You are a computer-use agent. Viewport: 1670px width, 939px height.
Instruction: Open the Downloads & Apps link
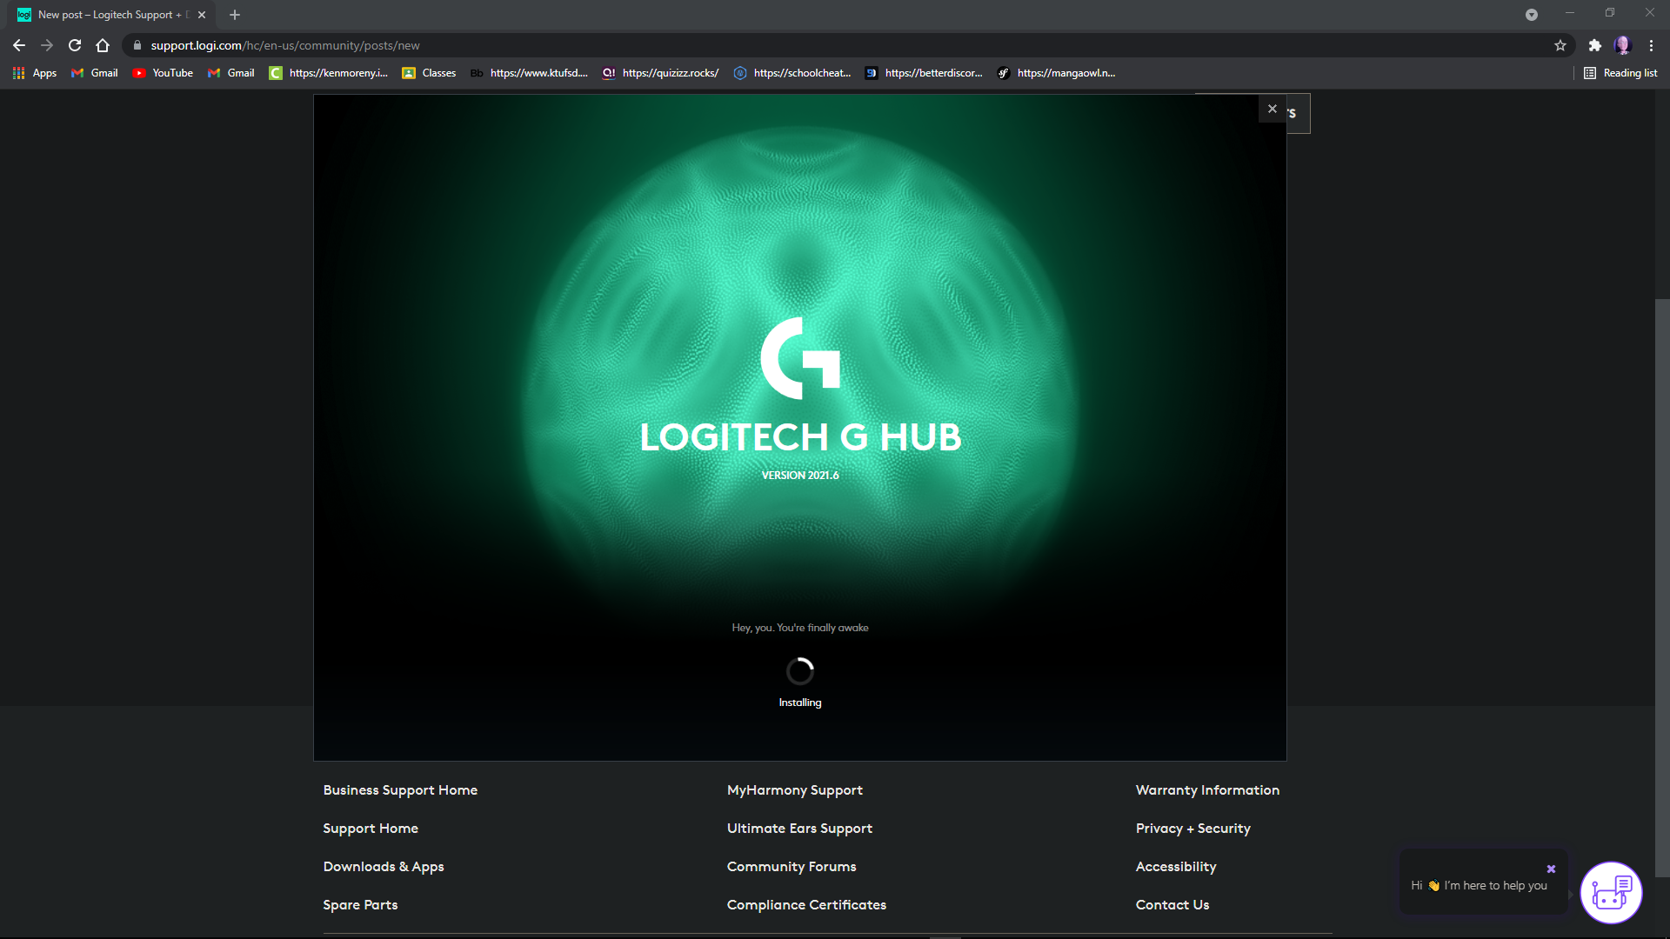(x=383, y=867)
